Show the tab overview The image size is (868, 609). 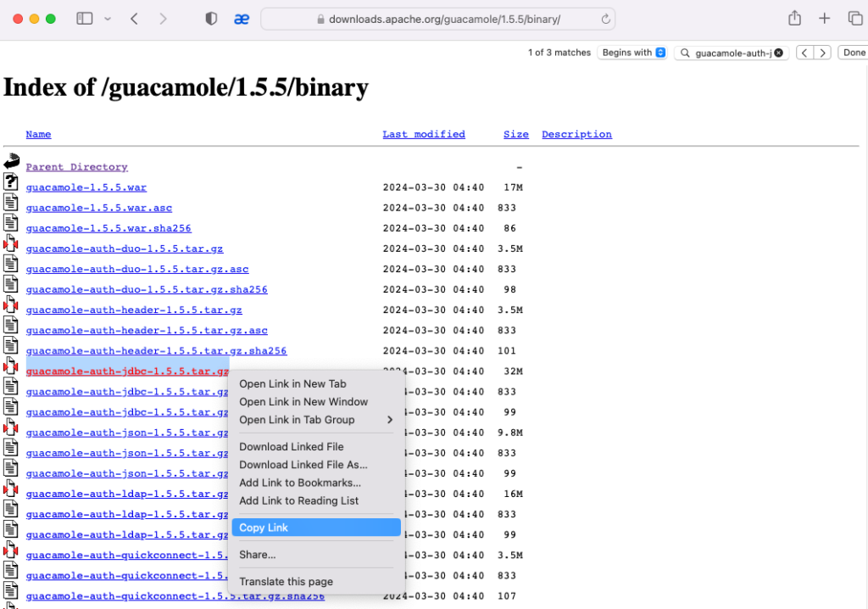click(x=855, y=19)
